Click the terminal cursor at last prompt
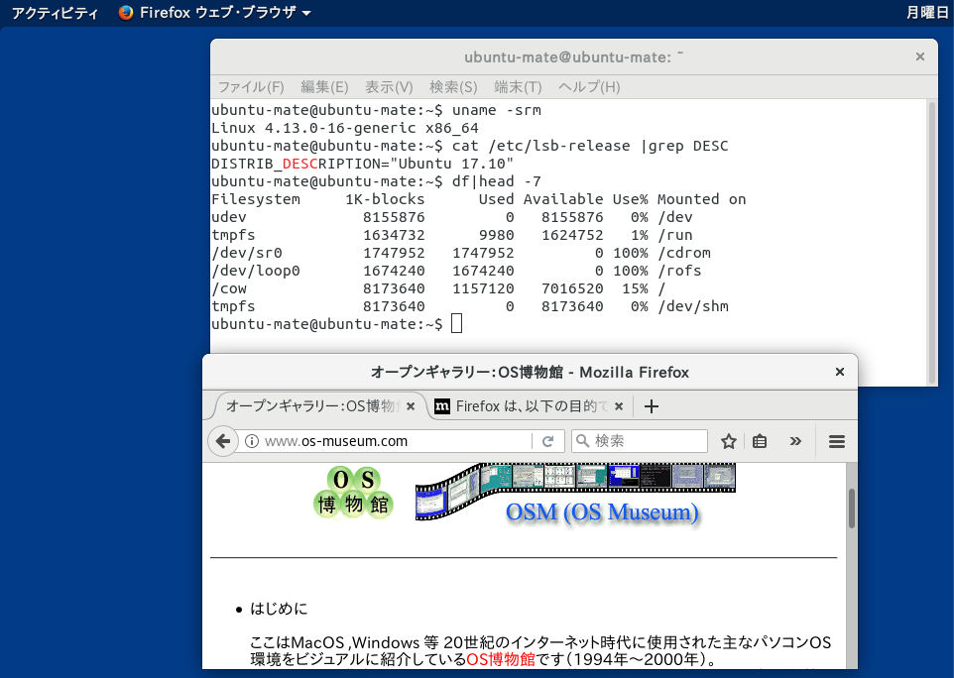 coord(456,323)
